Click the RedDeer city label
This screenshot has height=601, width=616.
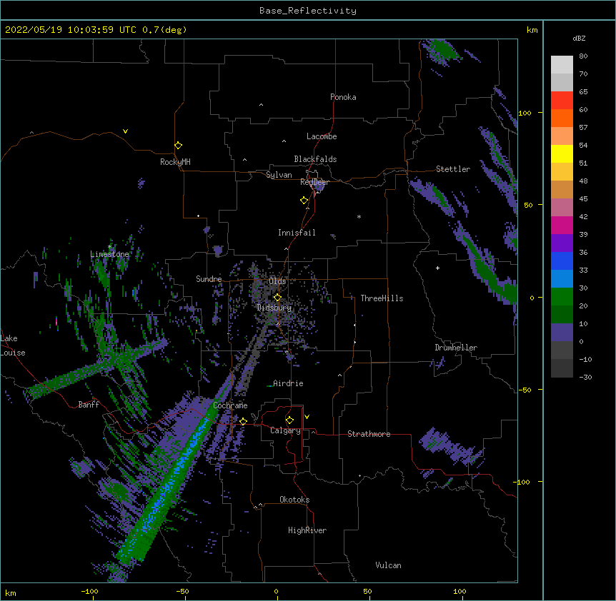[314, 182]
